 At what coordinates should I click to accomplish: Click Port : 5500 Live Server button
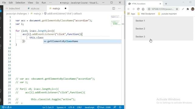pyautogui.click(x=104, y=107)
